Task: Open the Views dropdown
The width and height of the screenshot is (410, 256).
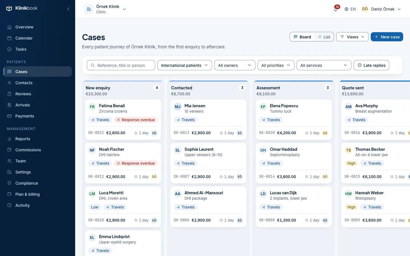Action: (x=352, y=37)
